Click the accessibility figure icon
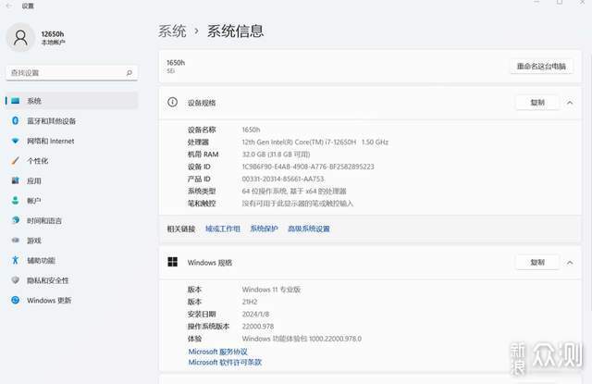 (15, 260)
